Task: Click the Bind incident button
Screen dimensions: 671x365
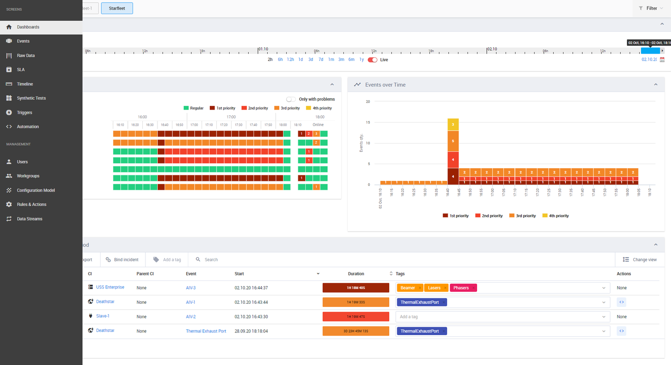Action: (x=123, y=260)
